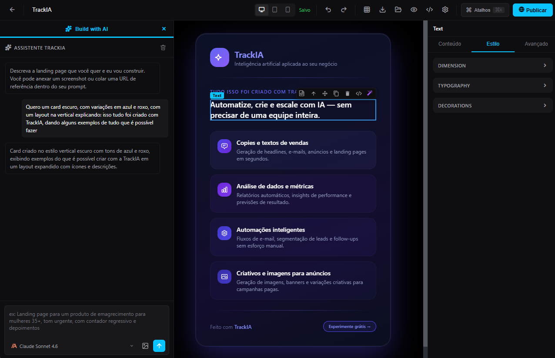Select 'Análise de dados e métricas' heading
555x358 pixels.
tap(275, 186)
